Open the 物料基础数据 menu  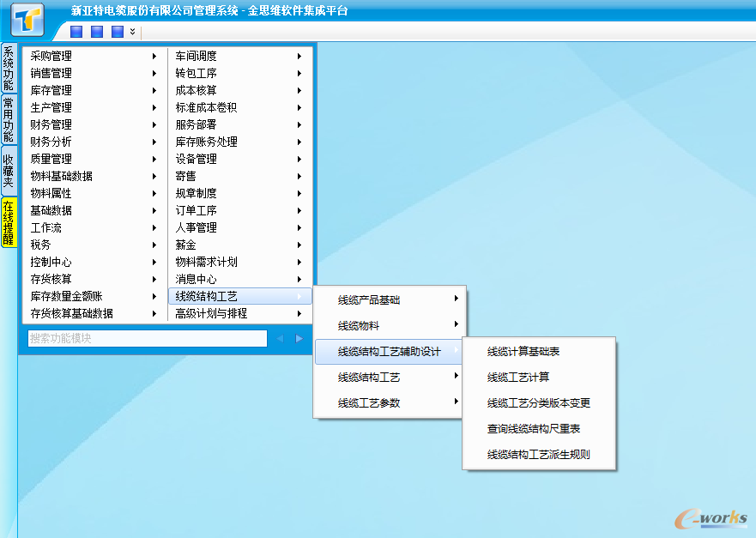point(94,176)
